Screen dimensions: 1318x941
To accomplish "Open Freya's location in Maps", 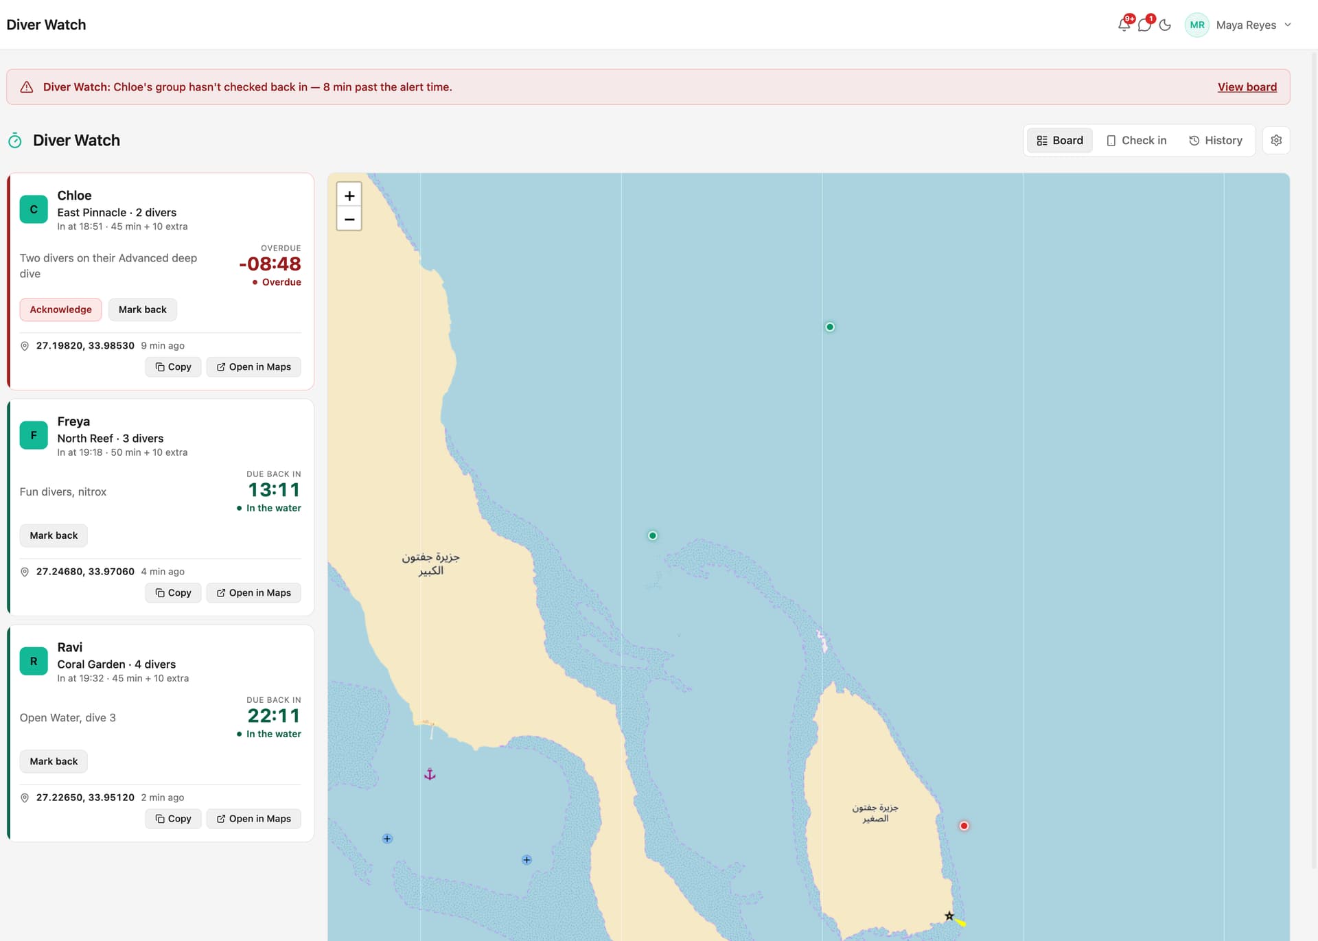I will (253, 593).
